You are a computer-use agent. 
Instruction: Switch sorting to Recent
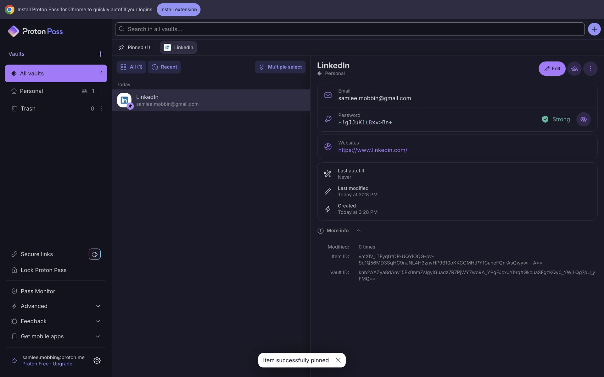[164, 67]
